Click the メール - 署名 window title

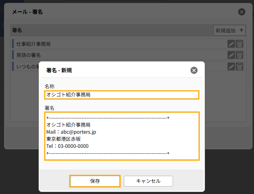(27, 12)
